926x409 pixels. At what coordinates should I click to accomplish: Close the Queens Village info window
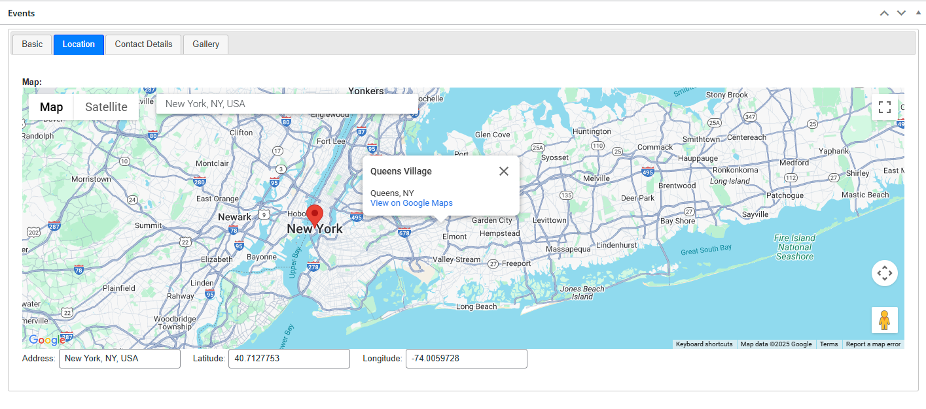503,171
